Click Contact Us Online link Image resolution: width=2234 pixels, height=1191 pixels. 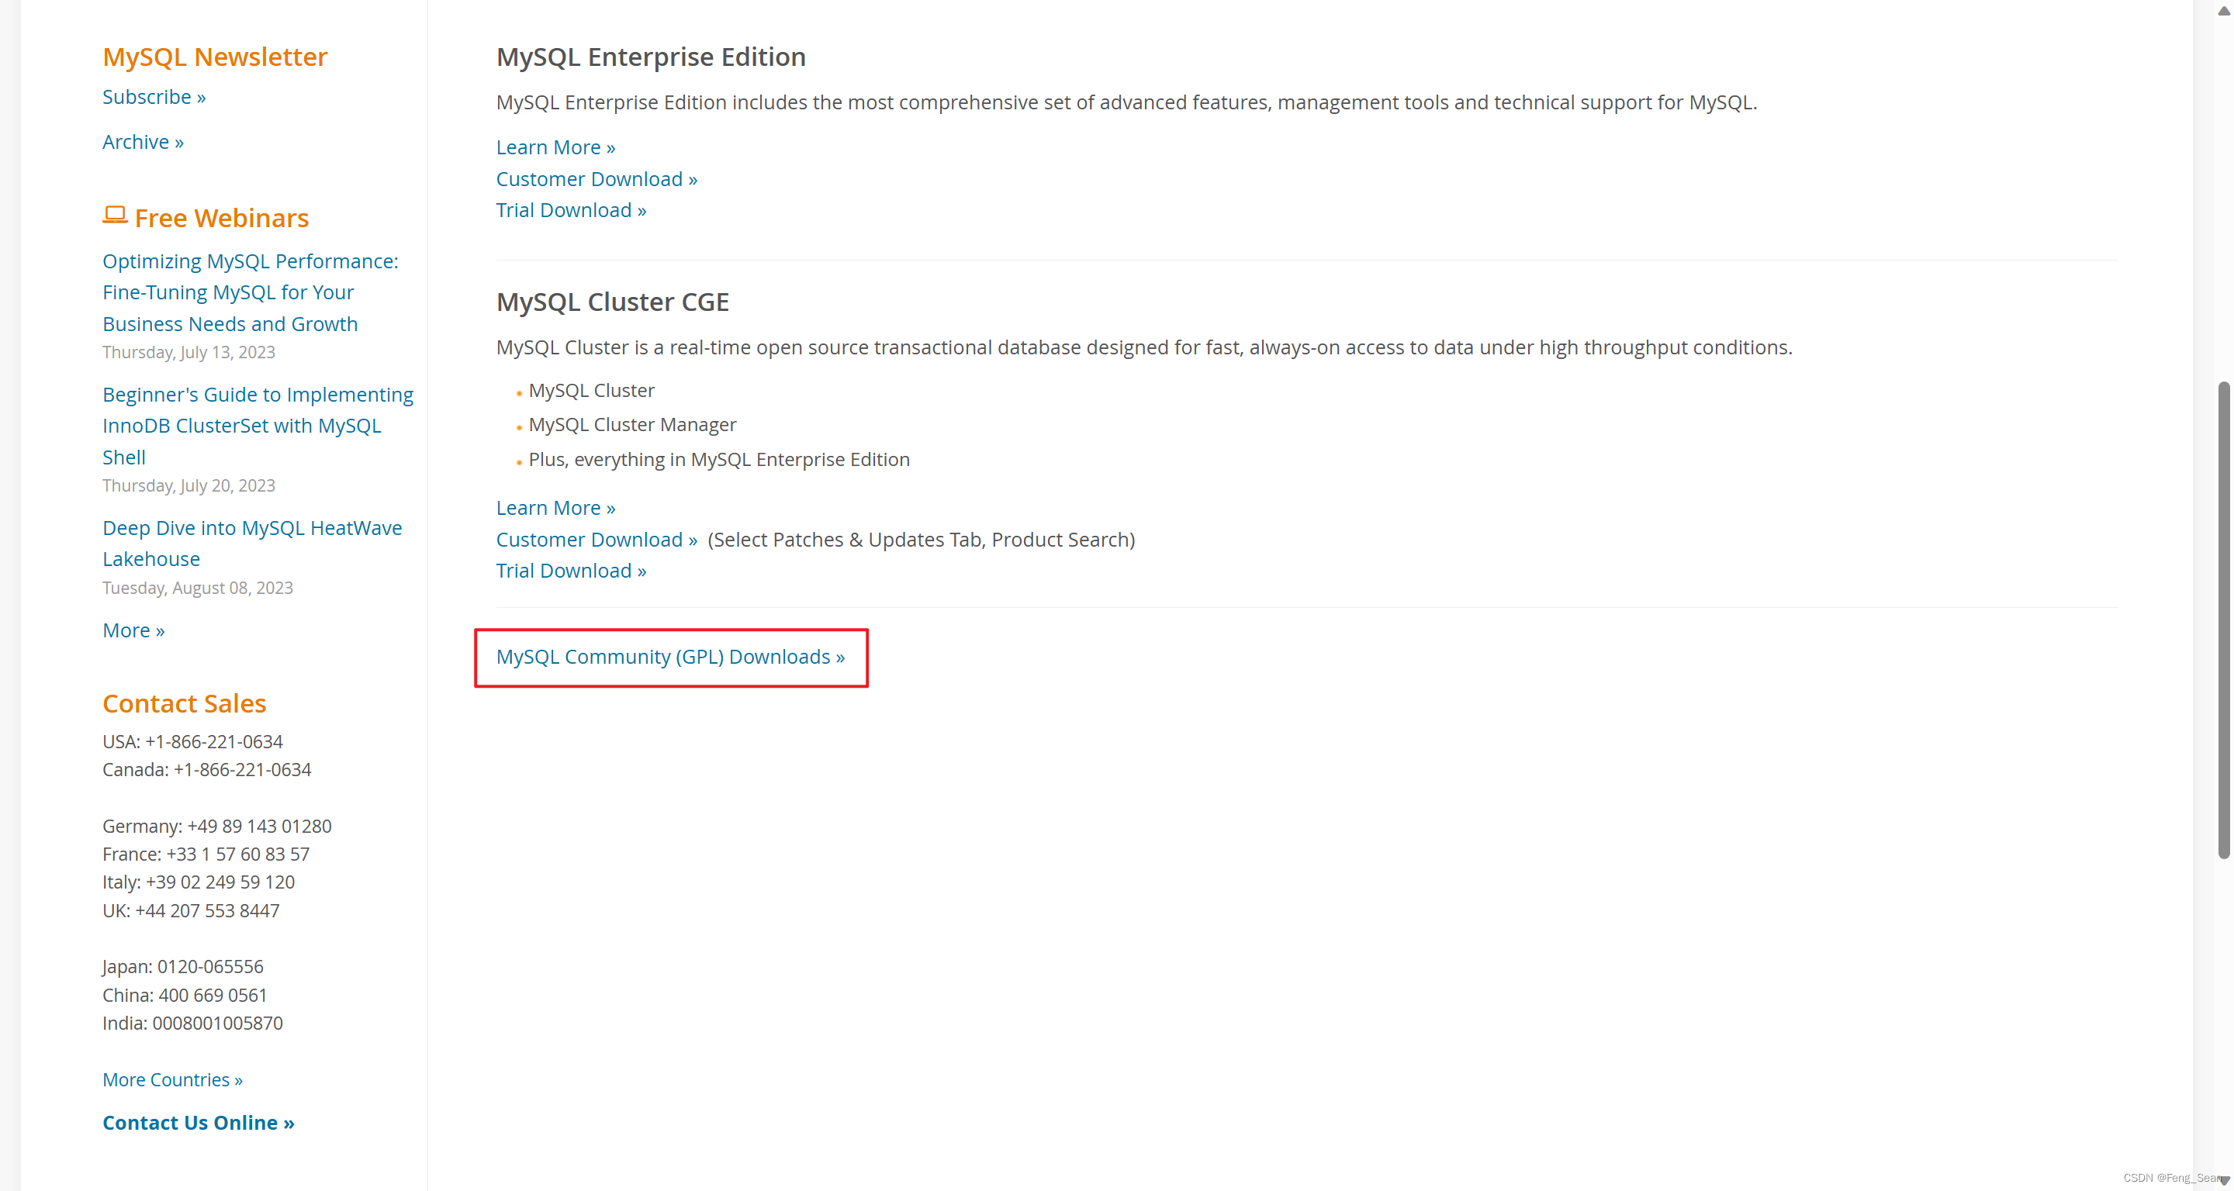coord(199,1123)
